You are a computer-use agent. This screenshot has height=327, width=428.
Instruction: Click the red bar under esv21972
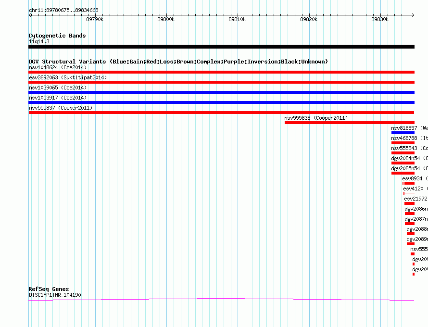pos(409,203)
